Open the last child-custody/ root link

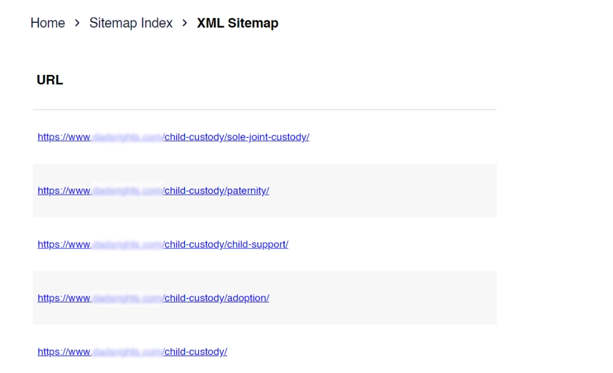click(x=195, y=352)
